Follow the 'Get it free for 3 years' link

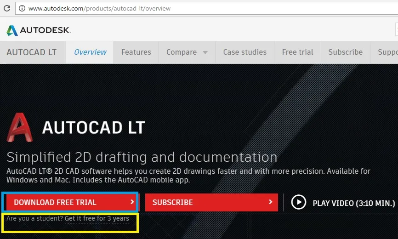[97, 218]
